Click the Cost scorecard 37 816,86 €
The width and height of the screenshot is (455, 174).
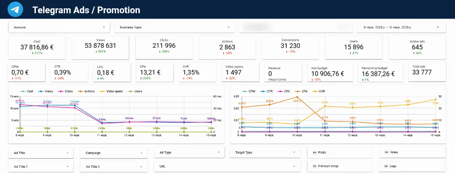[x=37, y=47]
